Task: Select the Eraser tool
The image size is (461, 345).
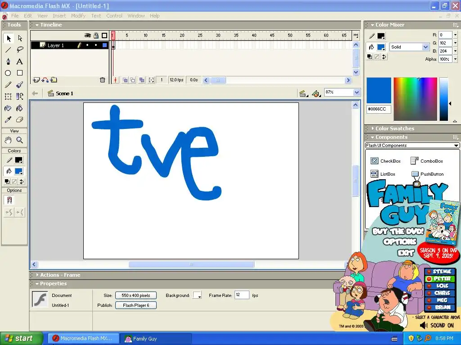Action: pos(20,119)
